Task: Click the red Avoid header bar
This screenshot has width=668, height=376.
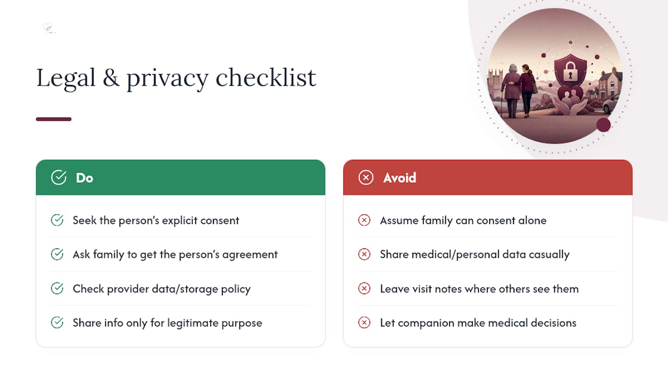Action: tap(488, 178)
